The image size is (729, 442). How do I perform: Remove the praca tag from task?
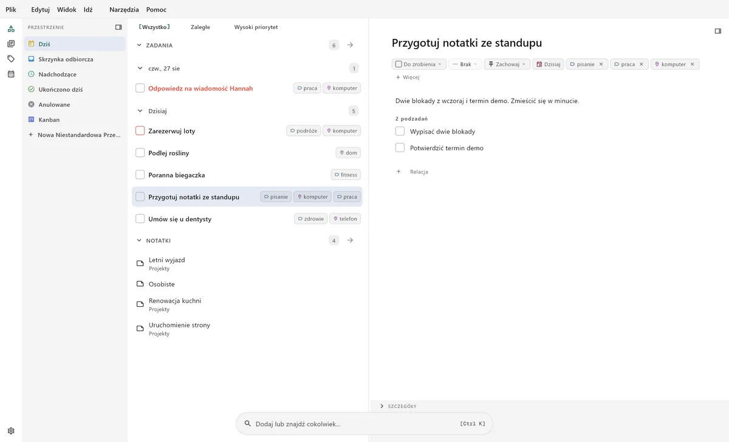(642, 64)
